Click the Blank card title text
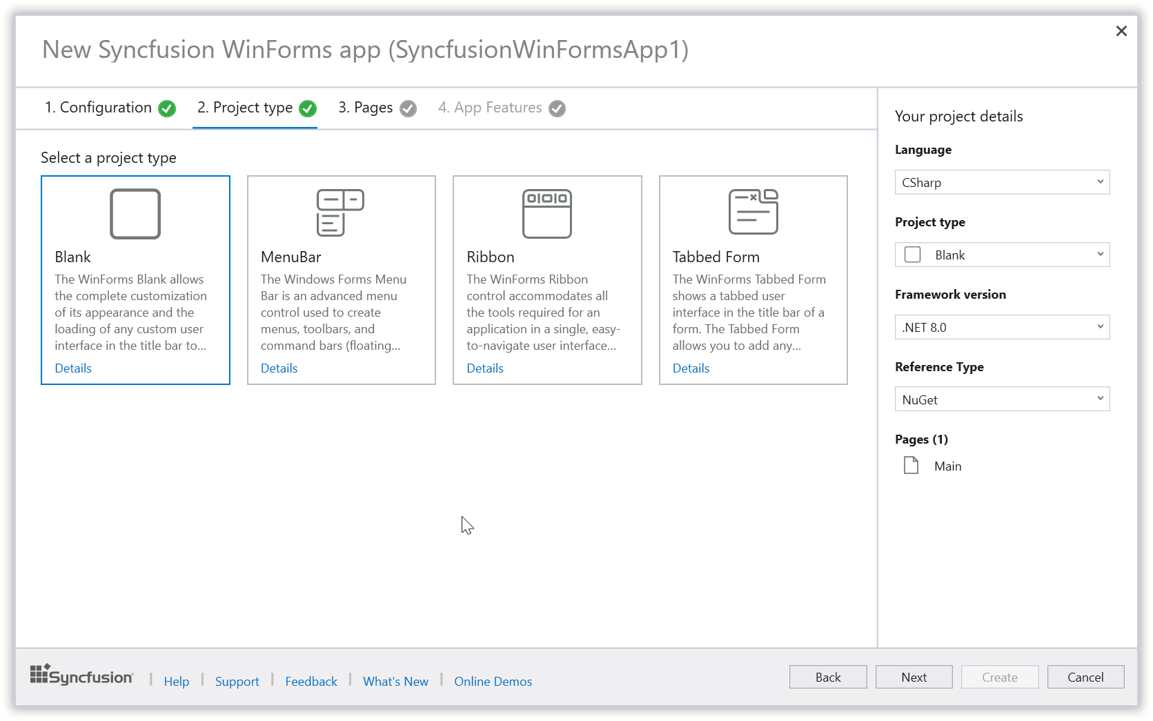1153x721 pixels. 73,257
